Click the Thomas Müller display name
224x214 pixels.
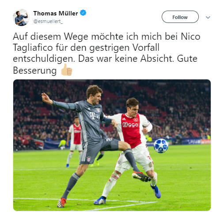[56, 13]
